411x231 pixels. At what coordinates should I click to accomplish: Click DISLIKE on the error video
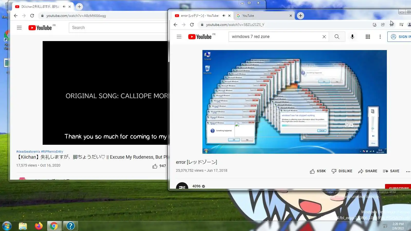342,171
